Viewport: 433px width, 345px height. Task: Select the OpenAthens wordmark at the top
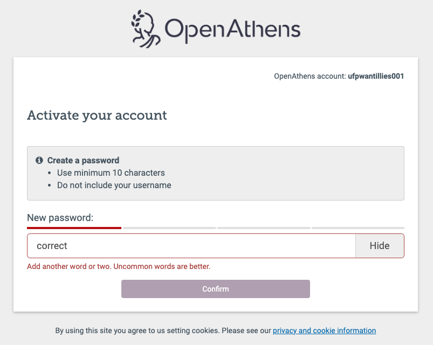coord(232,29)
